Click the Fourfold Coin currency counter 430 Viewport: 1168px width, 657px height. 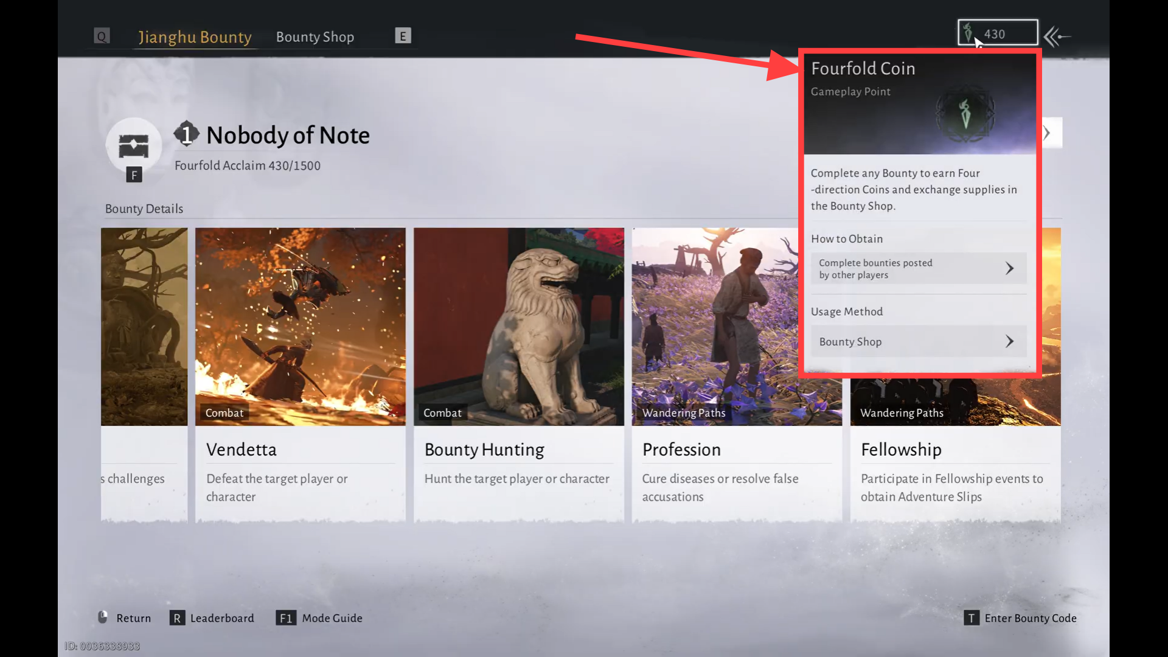[x=997, y=33]
